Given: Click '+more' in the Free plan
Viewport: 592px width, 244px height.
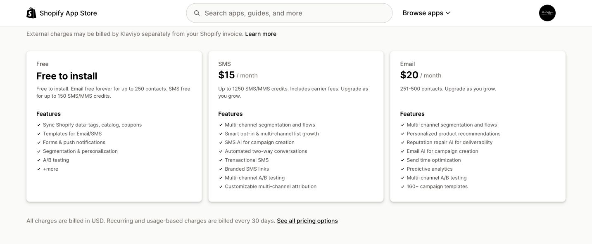Looking at the screenshot, I should click(50, 169).
